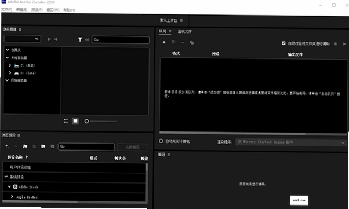
Task: Switch to the 监视文件 tab
Action: 184,31
